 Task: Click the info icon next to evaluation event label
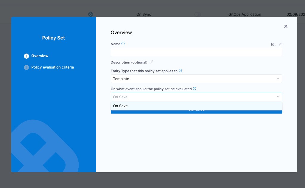pos(194,89)
